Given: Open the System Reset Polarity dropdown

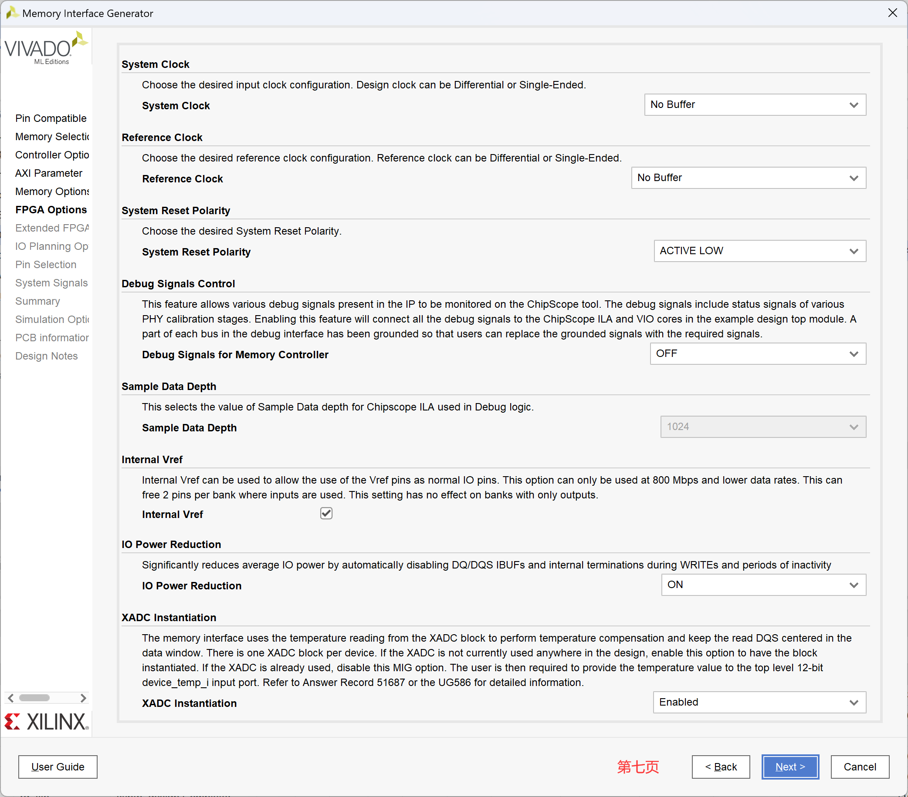Looking at the screenshot, I should [x=759, y=251].
